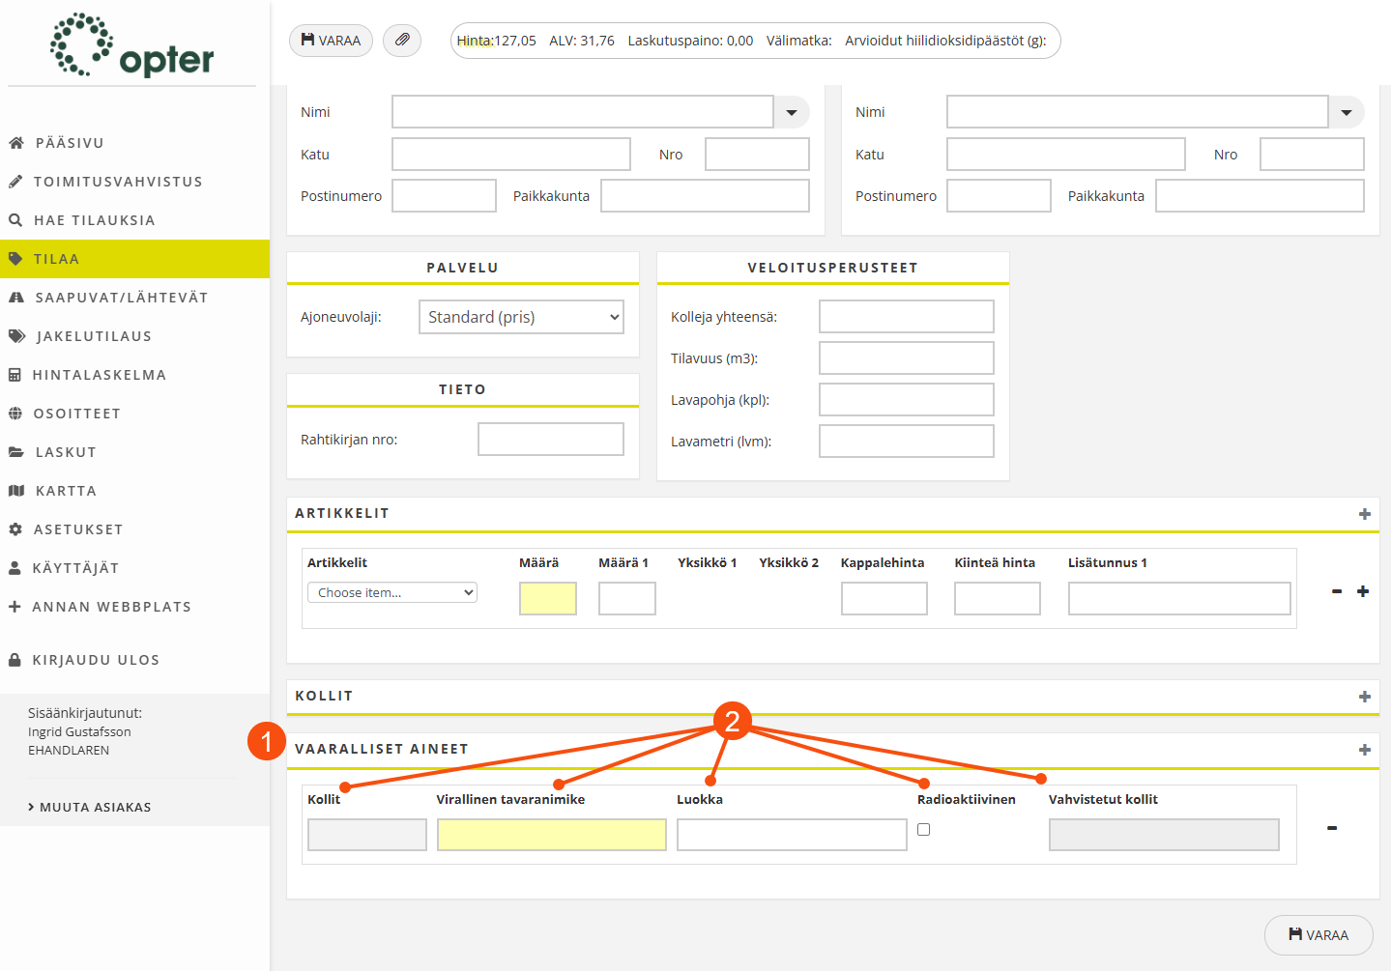The width and height of the screenshot is (1391, 971).
Task: Click the Rahtikirjan nro input field
Action: tap(550, 440)
